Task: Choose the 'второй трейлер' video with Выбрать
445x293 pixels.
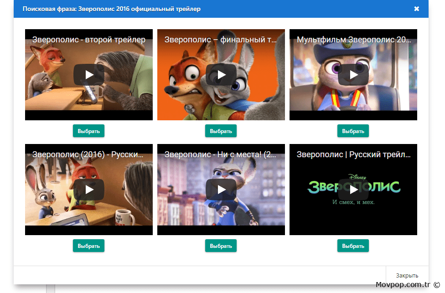Action: coord(88,131)
